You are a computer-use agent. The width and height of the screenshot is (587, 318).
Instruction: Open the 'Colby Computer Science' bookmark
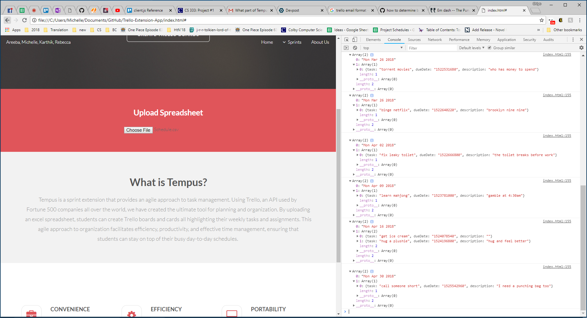302,30
